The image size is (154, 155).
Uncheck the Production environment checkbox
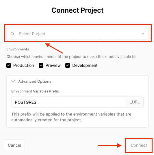(x=9, y=65)
